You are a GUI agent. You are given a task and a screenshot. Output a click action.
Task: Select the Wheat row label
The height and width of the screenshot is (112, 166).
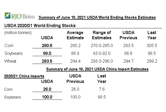(x=10, y=61)
